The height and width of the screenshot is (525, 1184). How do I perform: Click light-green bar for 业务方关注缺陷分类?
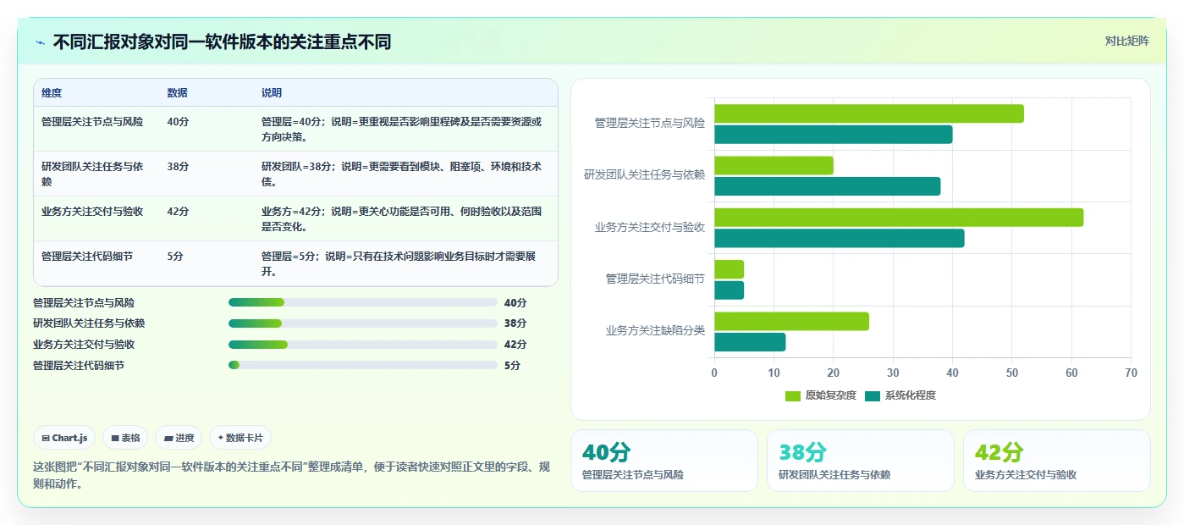point(791,322)
